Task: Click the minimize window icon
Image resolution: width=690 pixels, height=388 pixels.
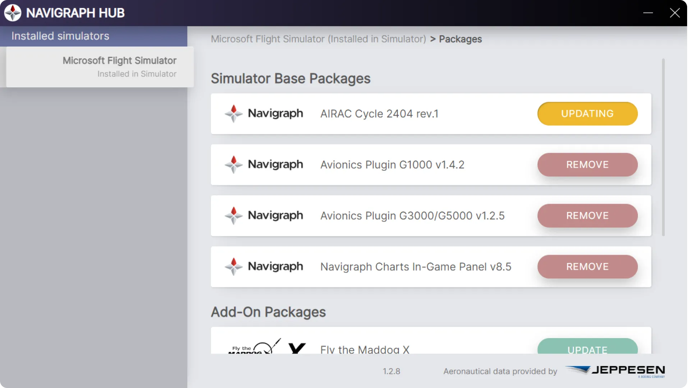Action: [648, 13]
